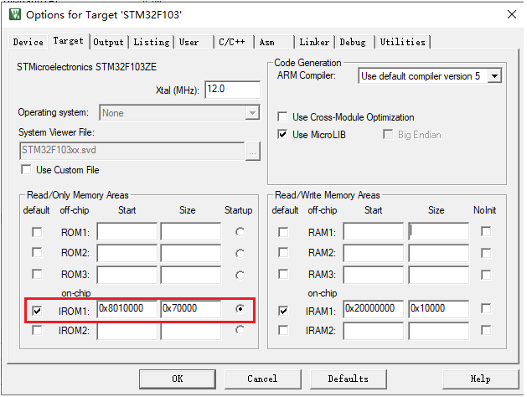The height and width of the screenshot is (397, 527).
Task: Click the Xtal (MHz) input field
Action: tap(232, 90)
